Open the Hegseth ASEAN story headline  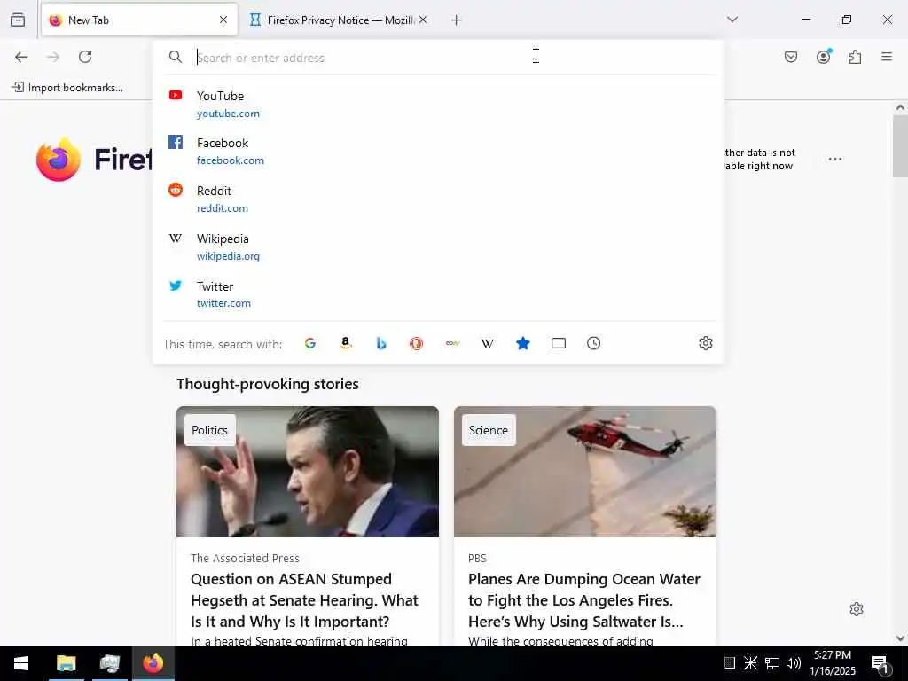tap(304, 600)
